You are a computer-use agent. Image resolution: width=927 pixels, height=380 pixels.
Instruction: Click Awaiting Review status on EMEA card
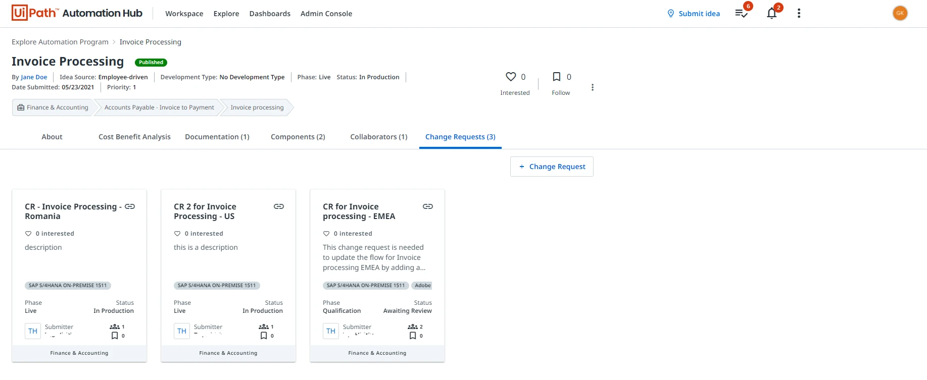click(408, 311)
